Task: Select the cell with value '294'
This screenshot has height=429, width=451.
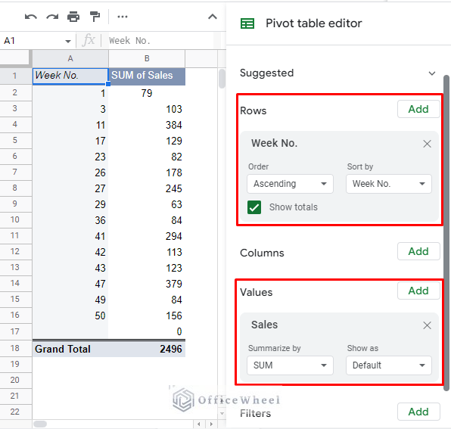Action: [147, 236]
